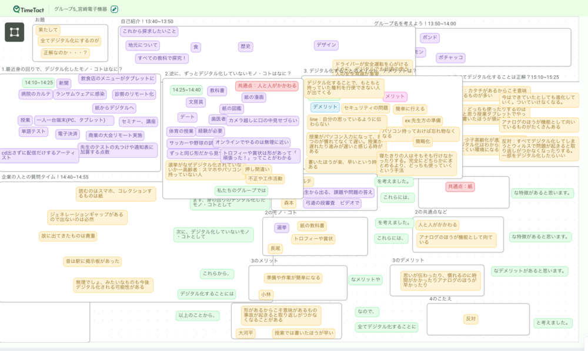588x351 pixels.
Task: Click the cd出さずに配信だけするアーティスト note
Action: (39, 156)
